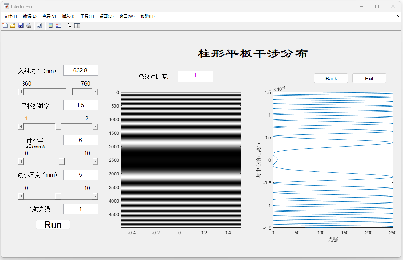Screen dimensions: 403x260
Task: Activate the Edit Plot arrow tool
Action: 70,25
